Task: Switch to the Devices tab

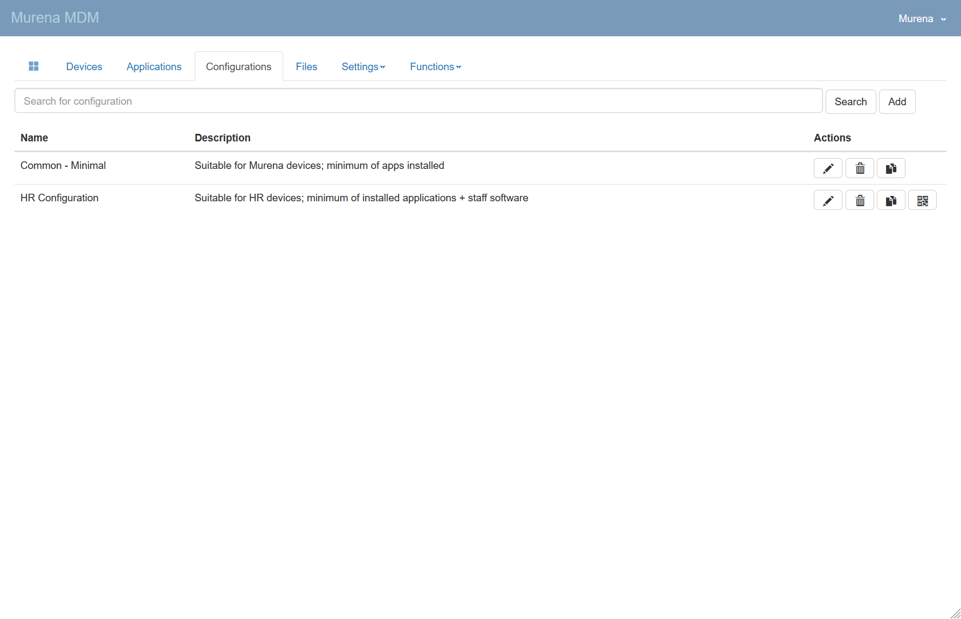Action: (x=84, y=67)
